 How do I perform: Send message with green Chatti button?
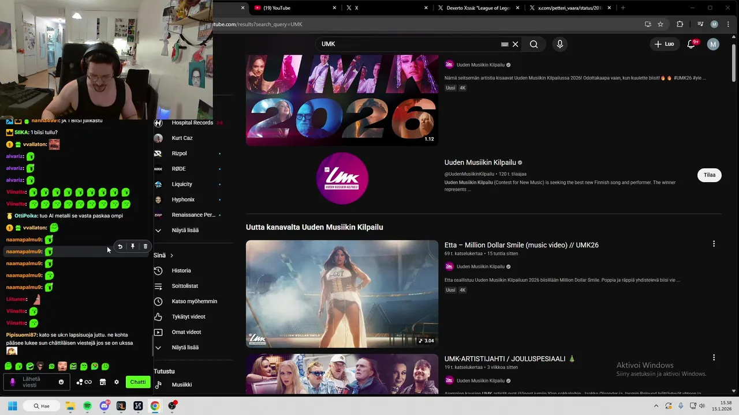pos(138,382)
